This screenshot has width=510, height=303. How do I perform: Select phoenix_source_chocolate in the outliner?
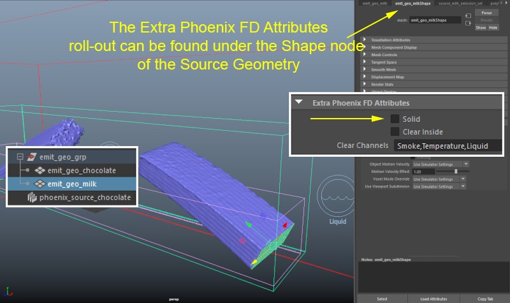point(85,197)
